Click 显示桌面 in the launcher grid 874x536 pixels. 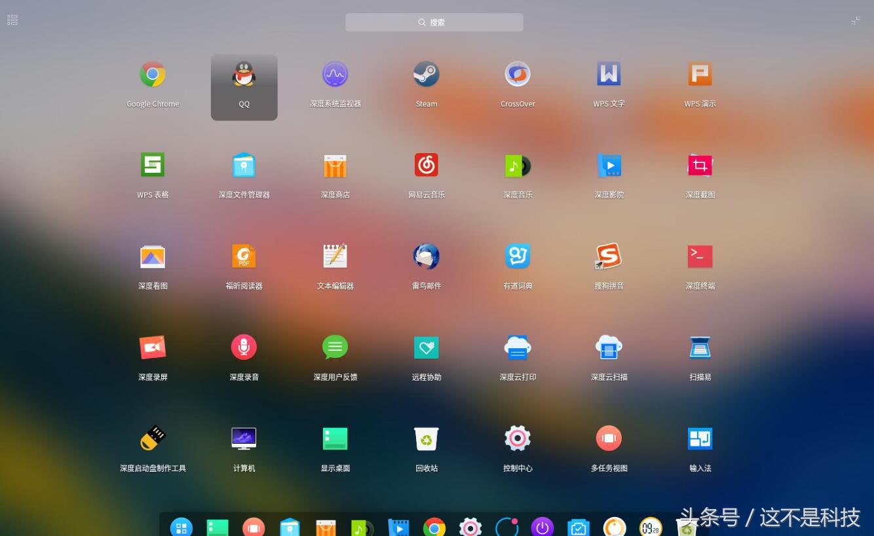(x=335, y=438)
